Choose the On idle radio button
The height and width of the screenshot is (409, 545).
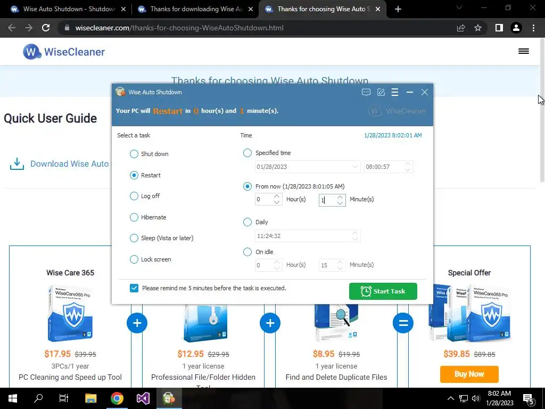[247, 252]
